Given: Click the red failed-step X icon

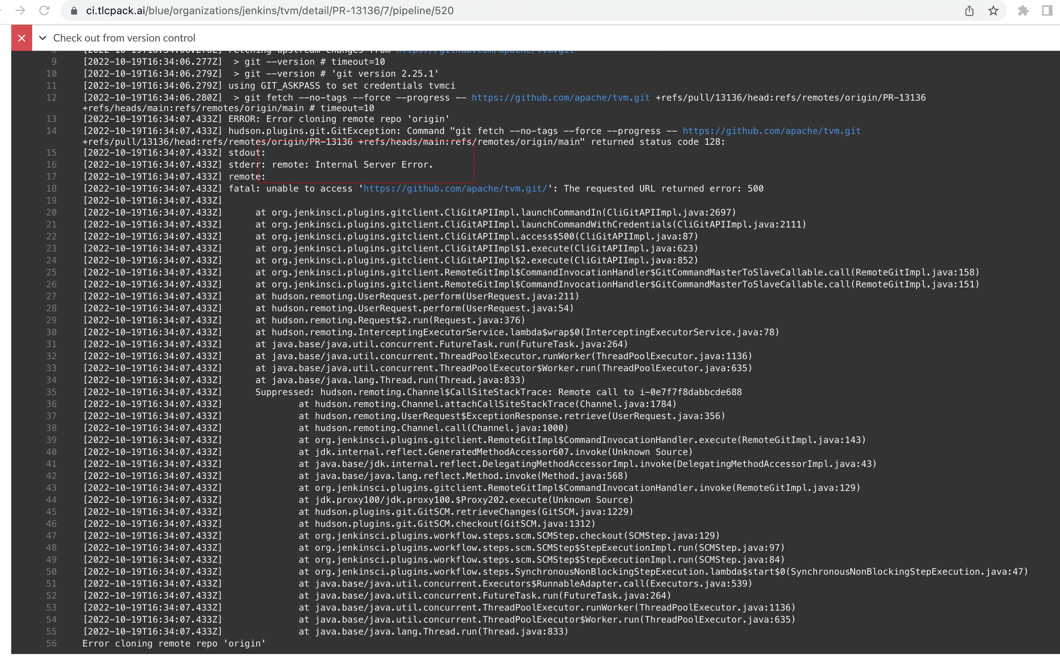Looking at the screenshot, I should (21, 38).
